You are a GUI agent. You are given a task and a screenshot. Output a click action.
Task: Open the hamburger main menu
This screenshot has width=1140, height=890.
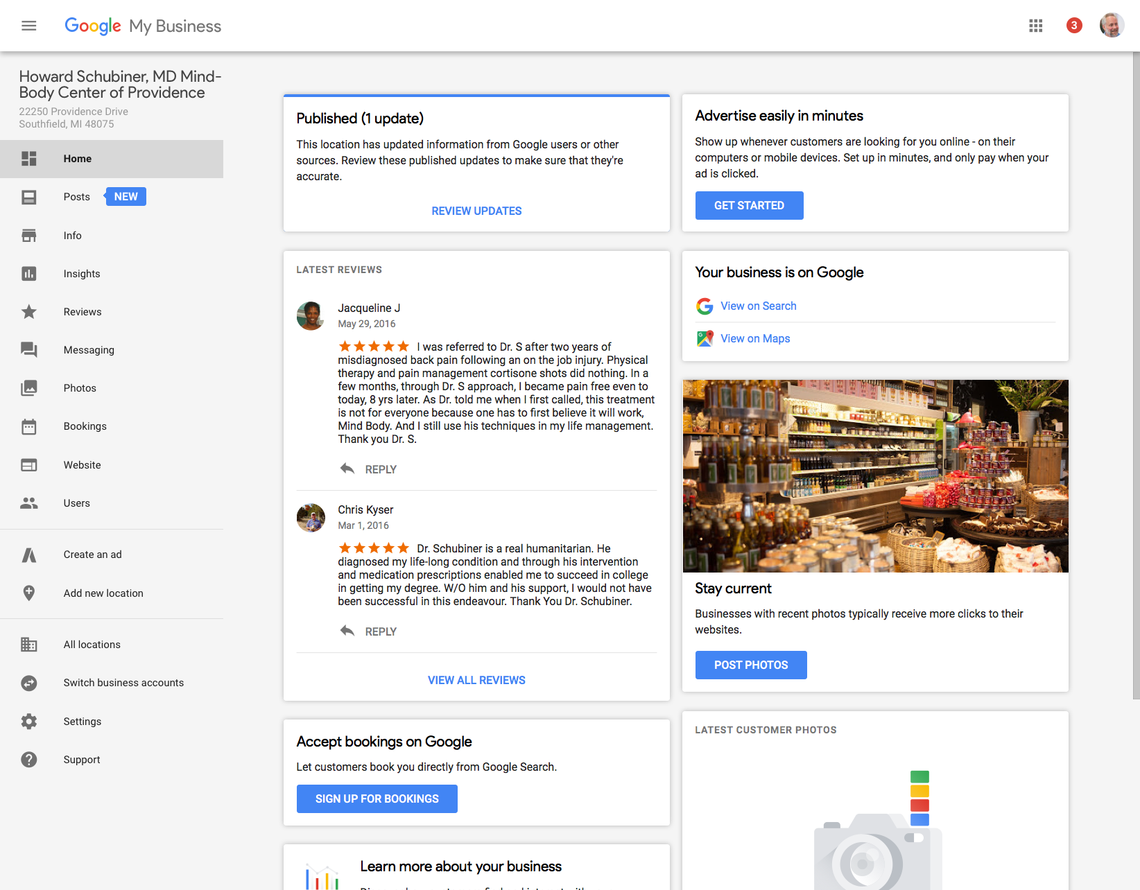click(28, 26)
